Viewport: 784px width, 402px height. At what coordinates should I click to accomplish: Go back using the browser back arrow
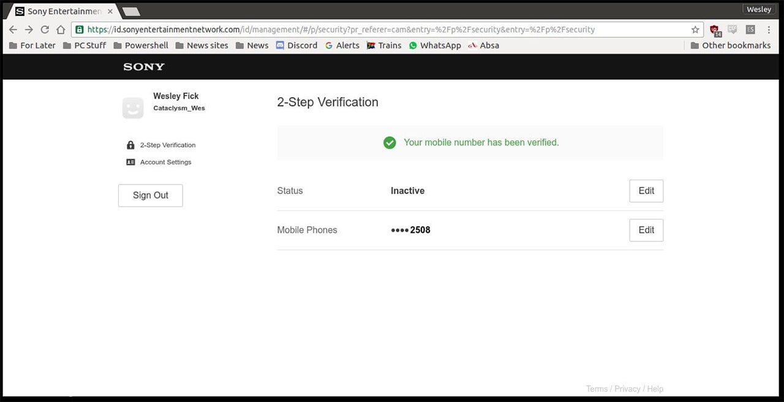click(13, 29)
